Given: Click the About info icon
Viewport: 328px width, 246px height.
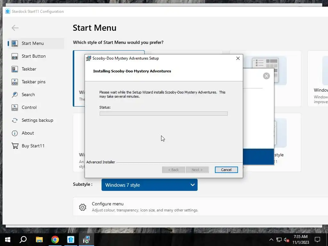Looking at the screenshot, I should coord(15,133).
